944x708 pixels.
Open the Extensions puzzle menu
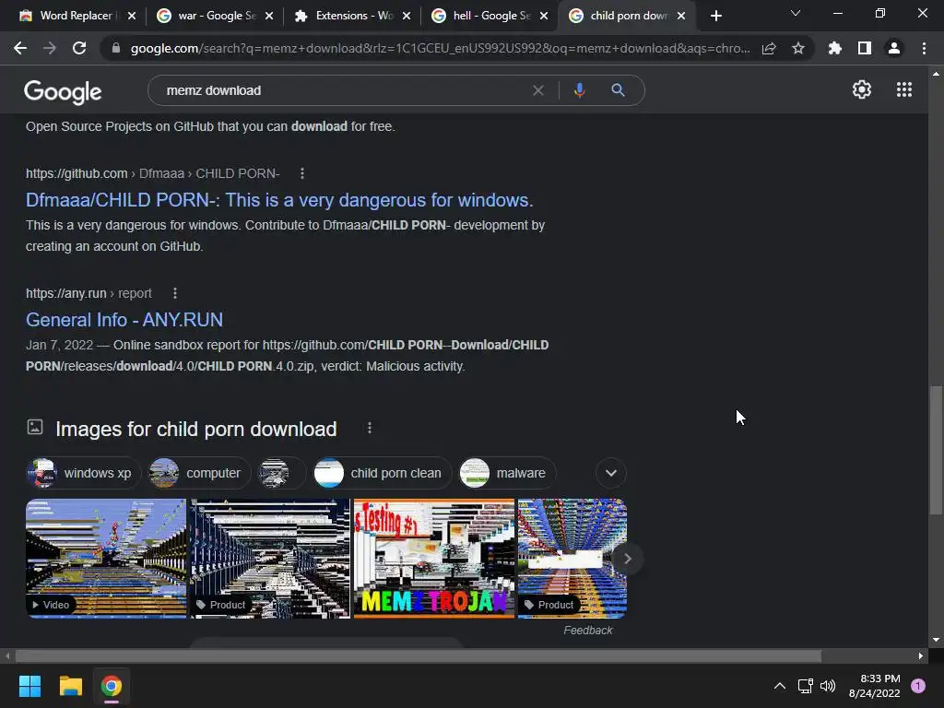tap(835, 48)
